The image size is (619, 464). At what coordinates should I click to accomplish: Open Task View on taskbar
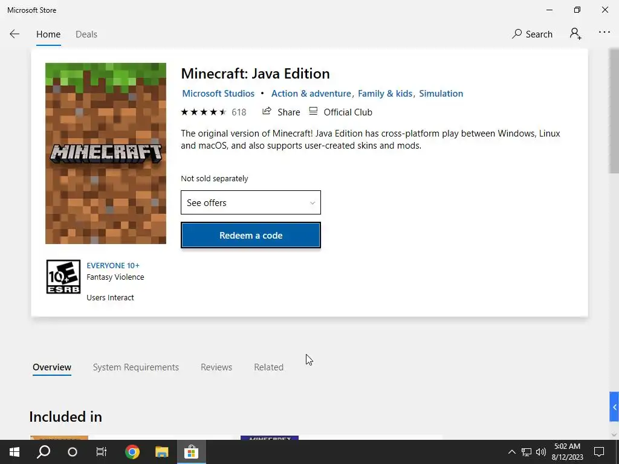click(102, 452)
